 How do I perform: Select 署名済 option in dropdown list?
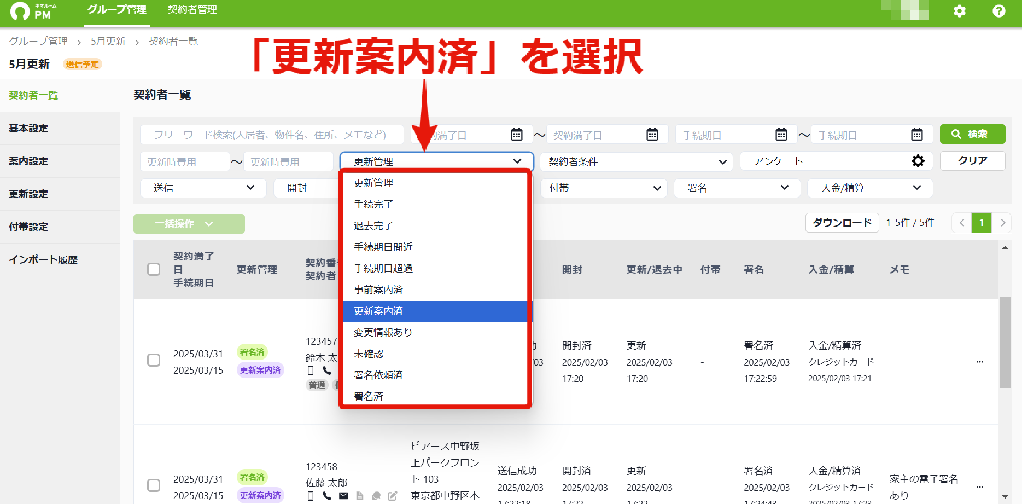click(435, 396)
